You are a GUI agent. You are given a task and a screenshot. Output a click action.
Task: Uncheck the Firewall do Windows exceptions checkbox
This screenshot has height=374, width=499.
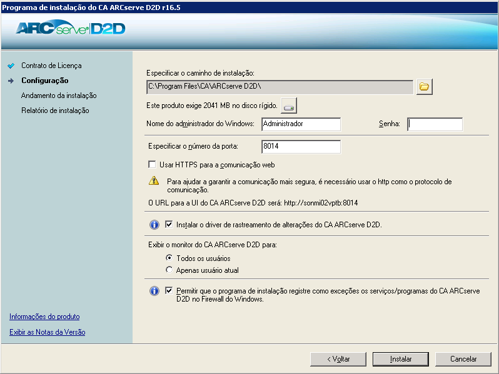coord(169,290)
